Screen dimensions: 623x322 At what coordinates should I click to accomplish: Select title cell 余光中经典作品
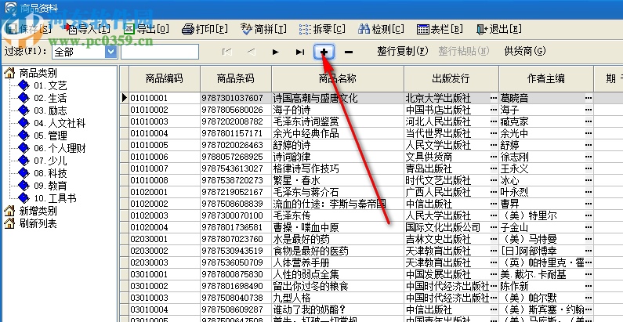(x=338, y=133)
